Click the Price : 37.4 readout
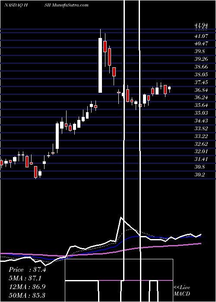This screenshot has height=302, width=216. coord(27,270)
